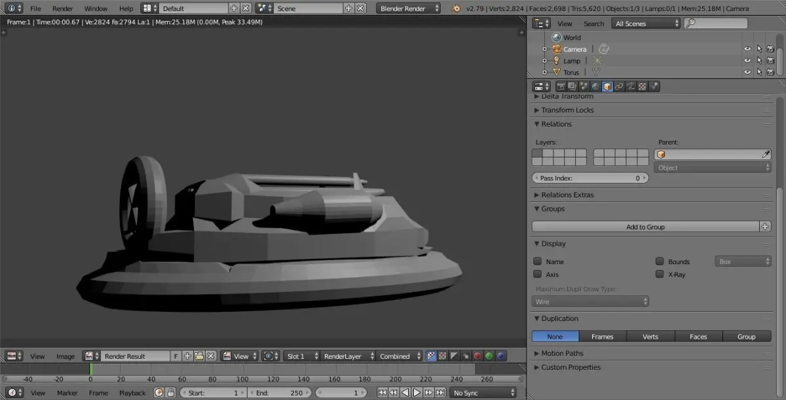This screenshot has height=400, width=786.
Task: Show the red channel in image editor
Action: coord(477,356)
